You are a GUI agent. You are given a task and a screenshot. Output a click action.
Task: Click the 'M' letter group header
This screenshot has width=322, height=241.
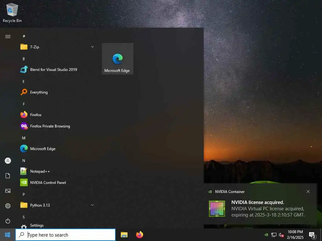pyautogui.click(x=24, y=138)
